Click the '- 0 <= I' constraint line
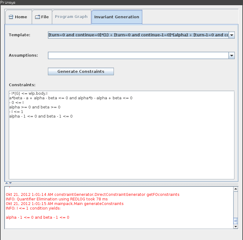 point(16,103)
